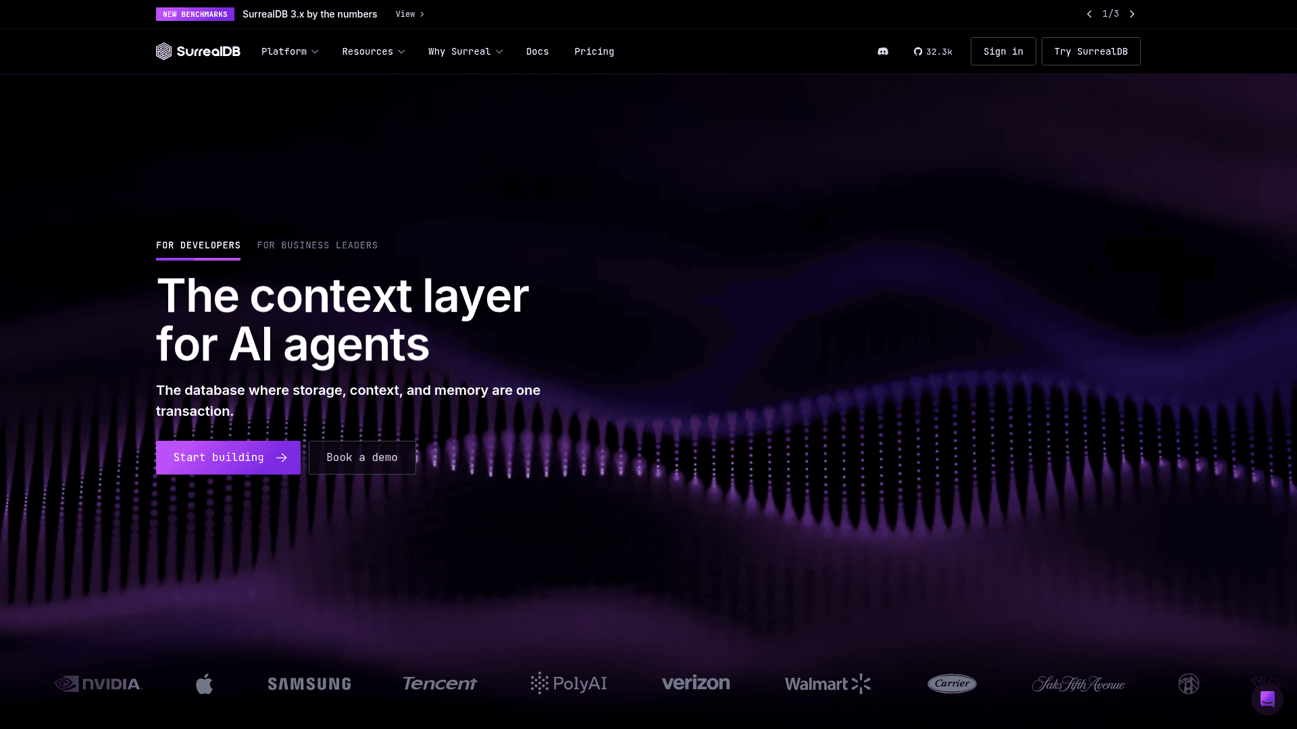Click the Carrier logo
The height and width of the screenshot is (729, 1297).
(952, 684)
